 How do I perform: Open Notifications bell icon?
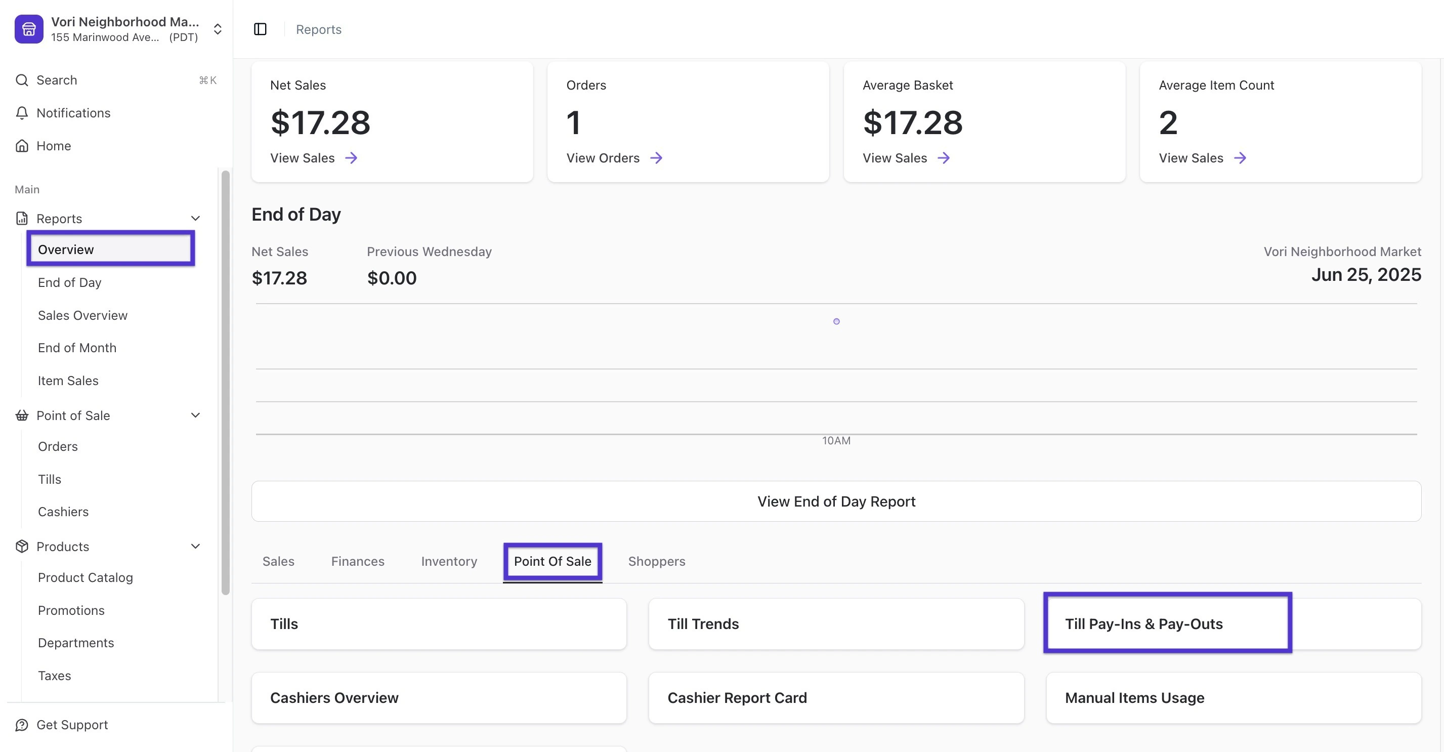(x=22, y=113)
